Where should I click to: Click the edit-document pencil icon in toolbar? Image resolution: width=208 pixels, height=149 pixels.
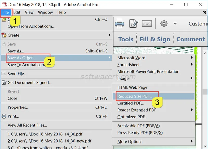click(134, 23)
